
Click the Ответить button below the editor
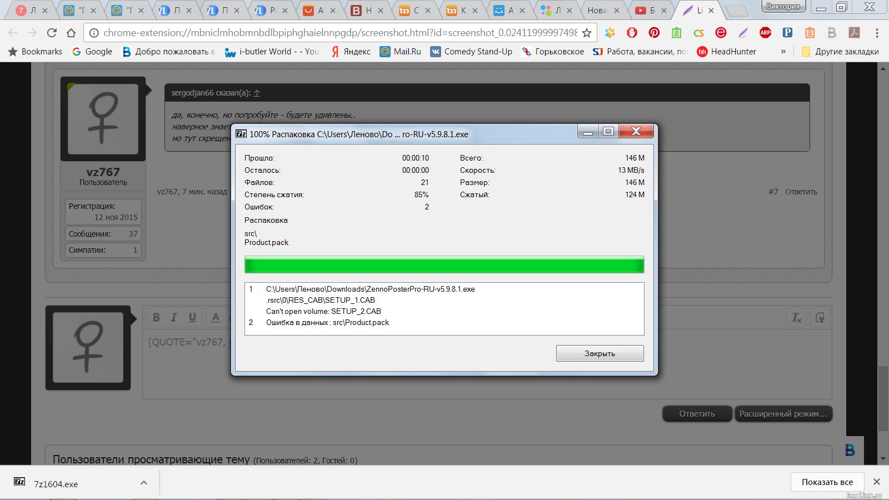click(697, 413)
